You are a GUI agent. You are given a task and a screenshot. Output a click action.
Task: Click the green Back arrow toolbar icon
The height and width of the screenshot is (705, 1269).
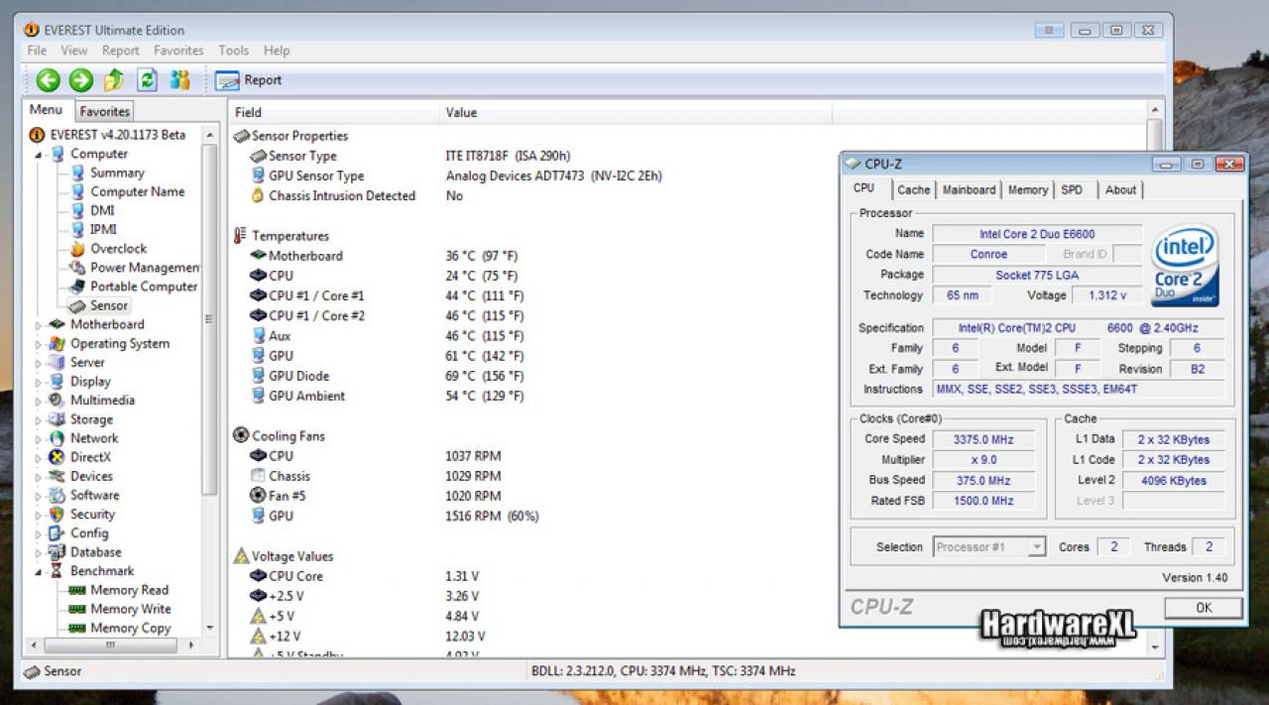pos(48,80)
